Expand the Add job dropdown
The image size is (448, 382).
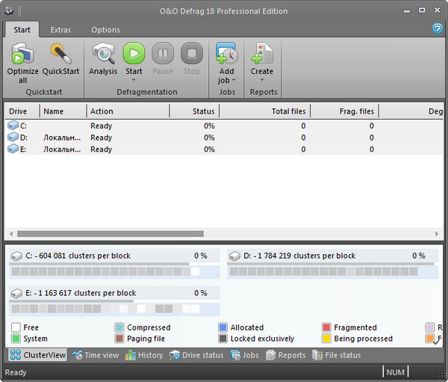pos(226,80)
